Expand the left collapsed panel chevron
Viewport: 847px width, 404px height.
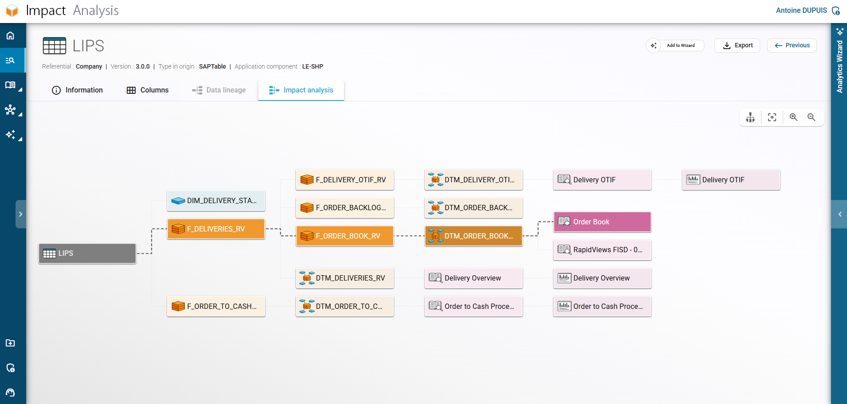pyautogui.click(x=20, y=214)
